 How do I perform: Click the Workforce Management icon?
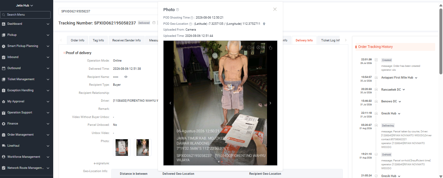point(4,157)
